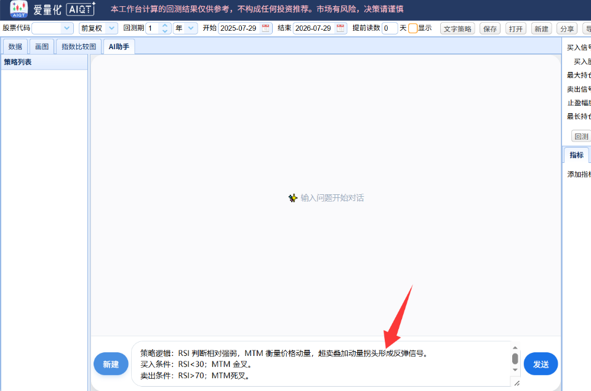The width and height of the screenshot is (591, 391).
Task: Switch to the 数据 tab
Action: coord(15,47)
